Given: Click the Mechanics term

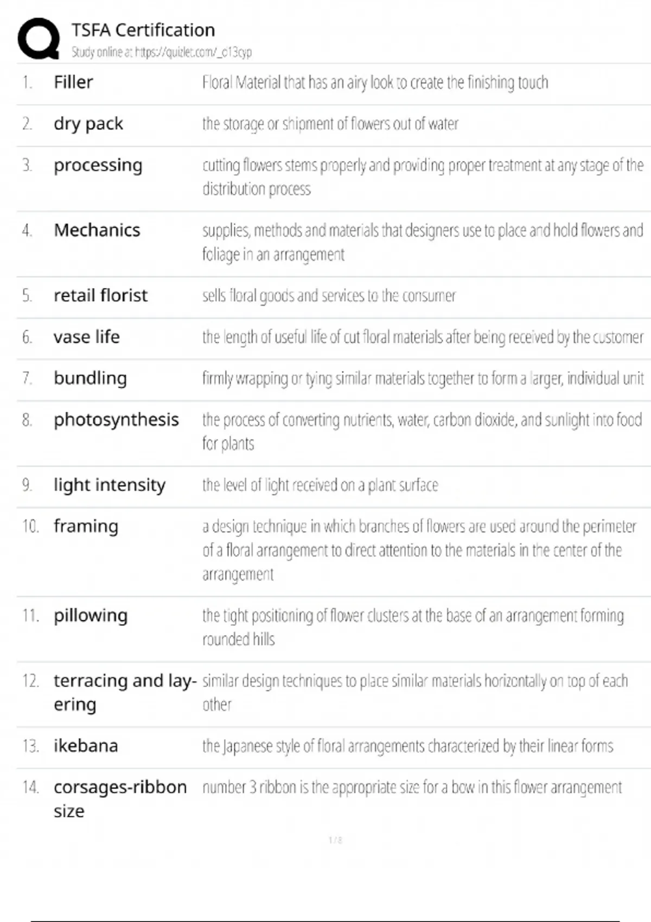Looking at the screenshot, I should (97, 230).
